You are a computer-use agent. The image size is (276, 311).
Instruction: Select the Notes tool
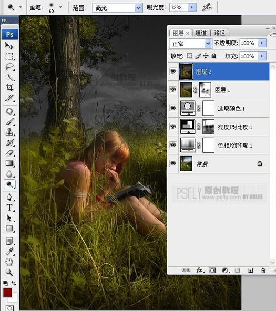point(9,241)
